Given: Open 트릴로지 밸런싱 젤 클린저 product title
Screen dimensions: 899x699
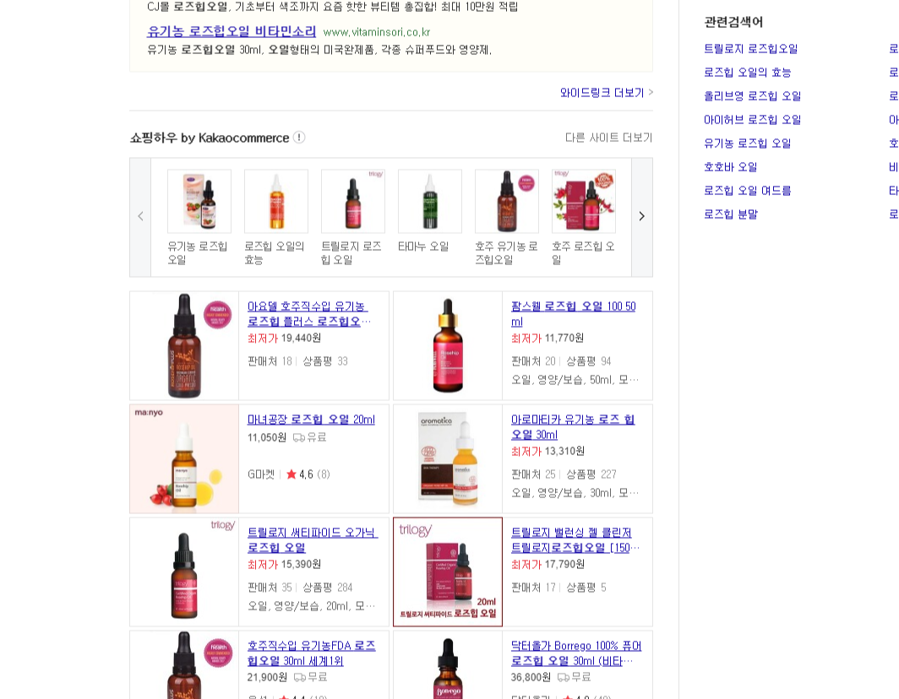Looking at the screenshot, I should click(575, 539).
